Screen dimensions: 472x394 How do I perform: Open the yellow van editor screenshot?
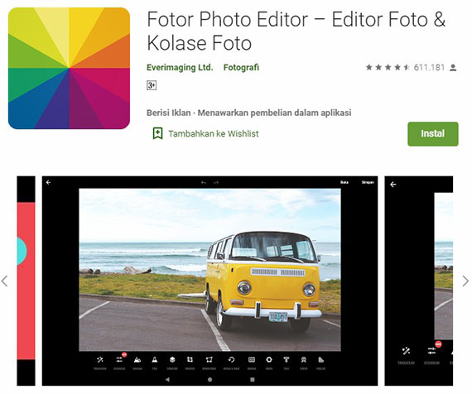click(210, 281)
